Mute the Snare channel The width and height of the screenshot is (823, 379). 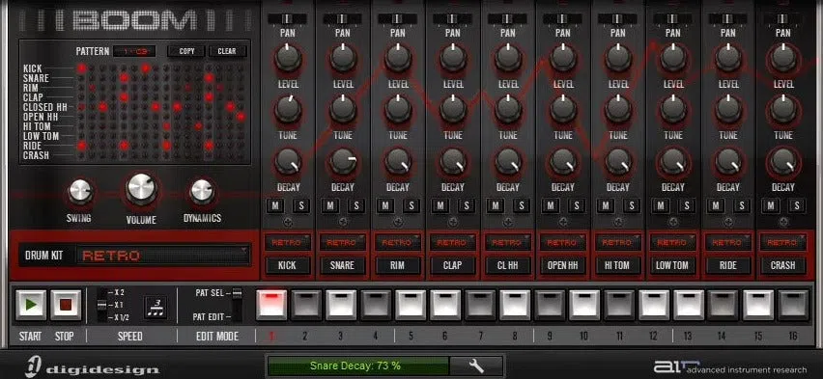pyautogui.click(x=329, y=206)
